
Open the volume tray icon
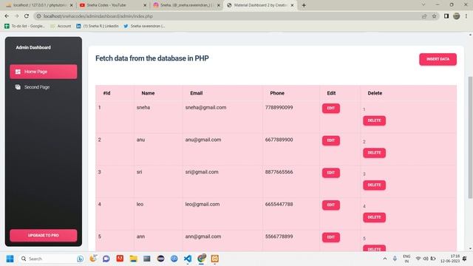click(426, 259)
